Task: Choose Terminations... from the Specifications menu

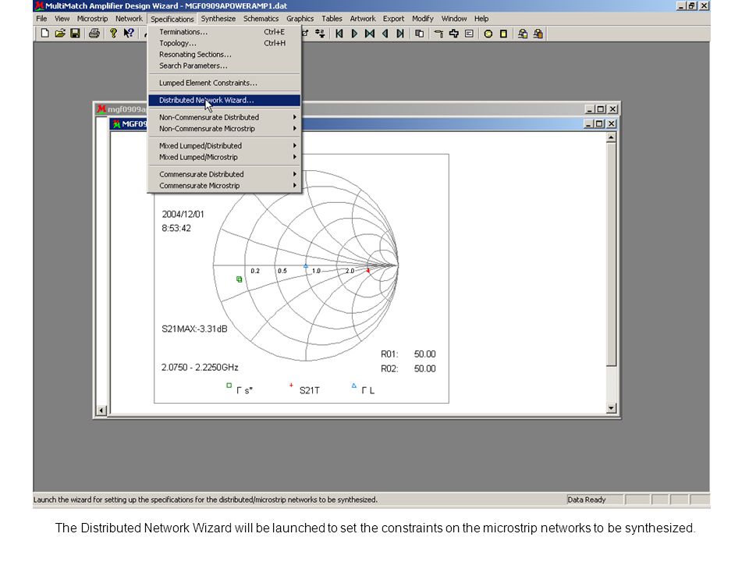Action: (225, 32)
